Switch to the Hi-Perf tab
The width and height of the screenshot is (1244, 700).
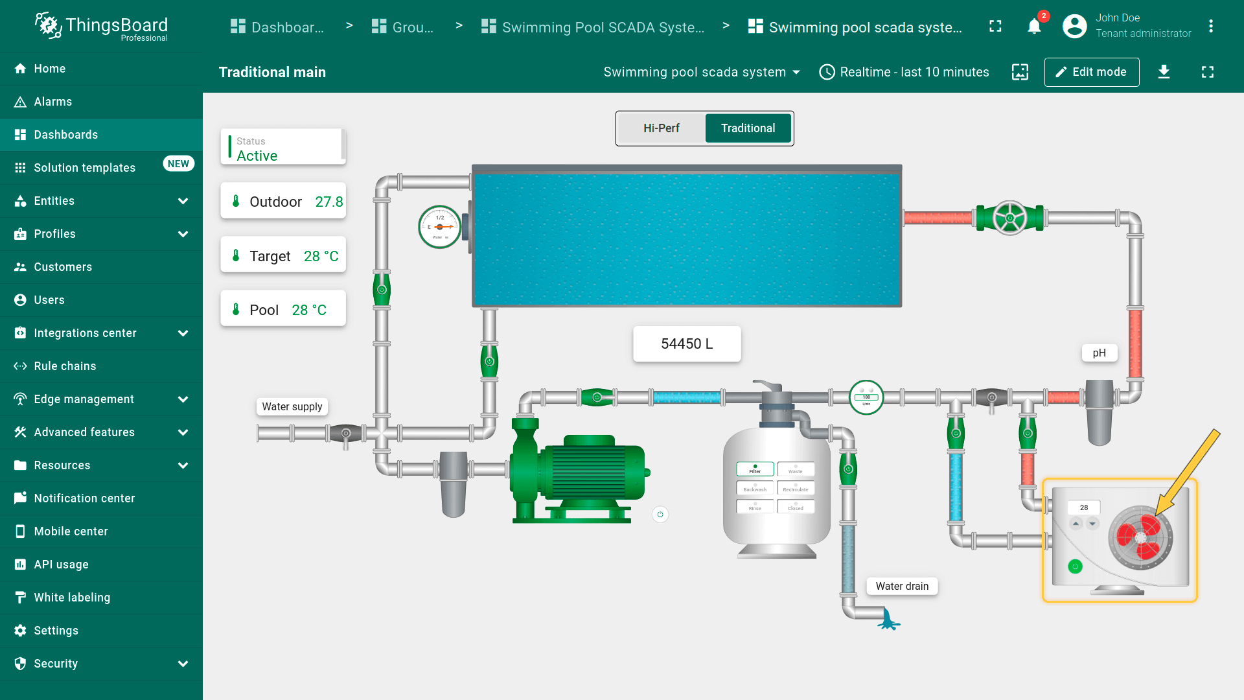coord(661,128)
